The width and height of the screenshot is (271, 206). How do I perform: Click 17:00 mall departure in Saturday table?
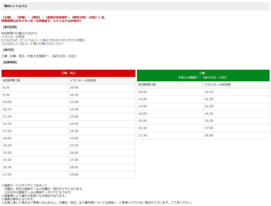209,128
